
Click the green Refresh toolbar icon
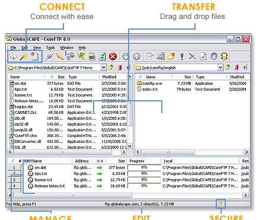pos(103,56)
